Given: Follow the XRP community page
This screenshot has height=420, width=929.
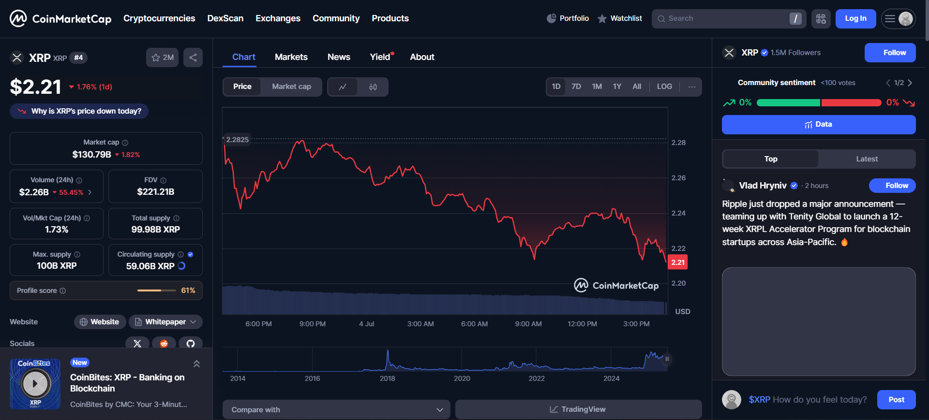Looking at the screenshot, I should tap(890, 53).
